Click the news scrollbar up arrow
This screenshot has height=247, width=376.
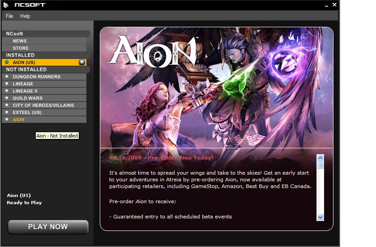pos(320,158)
